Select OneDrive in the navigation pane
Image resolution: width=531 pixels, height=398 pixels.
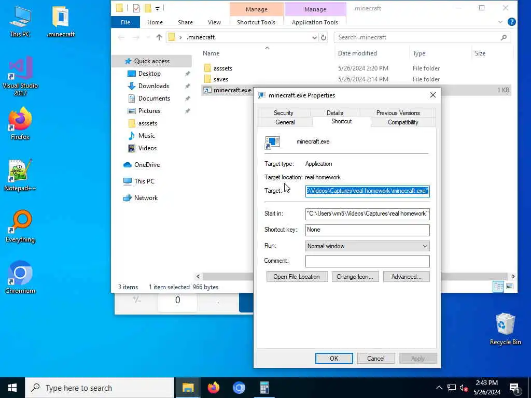click(147, 165)
